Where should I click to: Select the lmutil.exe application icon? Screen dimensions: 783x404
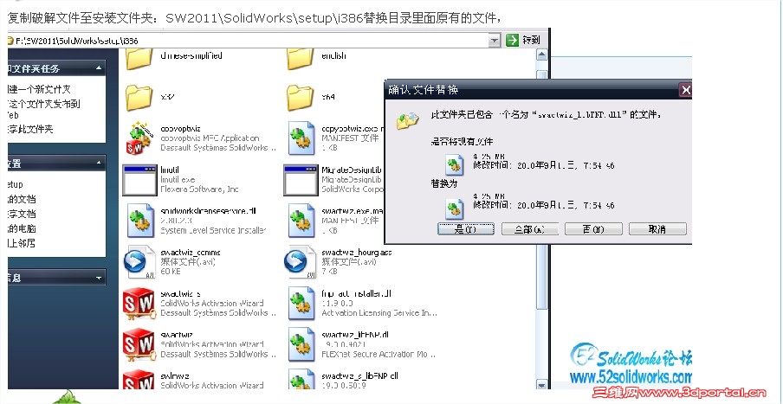139,180
